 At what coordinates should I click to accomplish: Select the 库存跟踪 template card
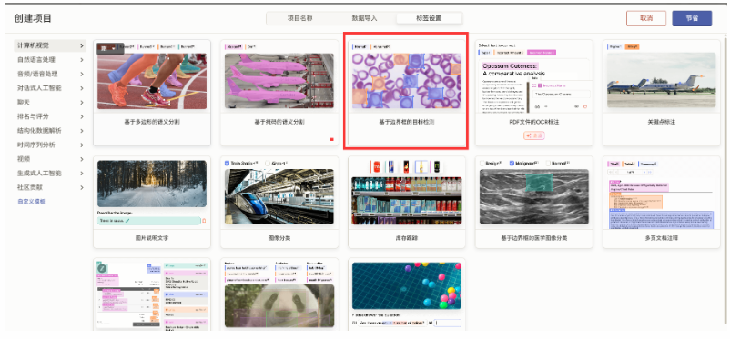click(x=407, y=202)
